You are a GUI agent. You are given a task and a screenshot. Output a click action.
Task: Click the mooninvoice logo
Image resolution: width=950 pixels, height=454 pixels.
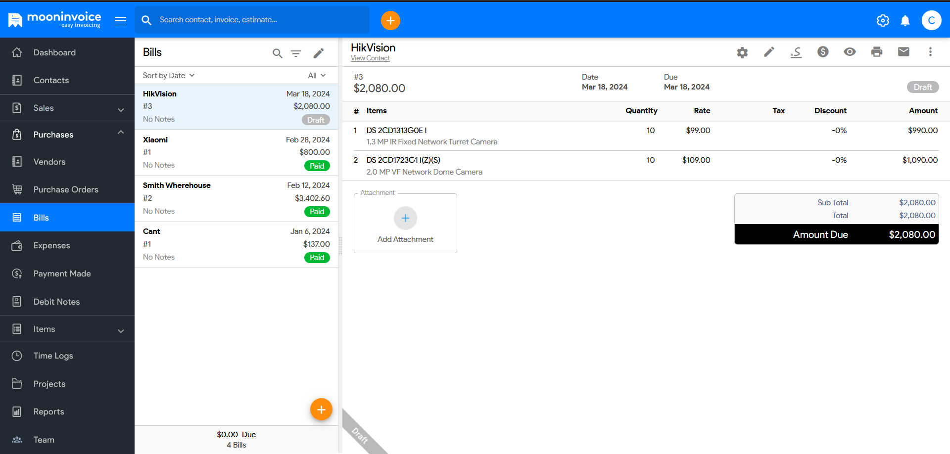tap(54, 20)
